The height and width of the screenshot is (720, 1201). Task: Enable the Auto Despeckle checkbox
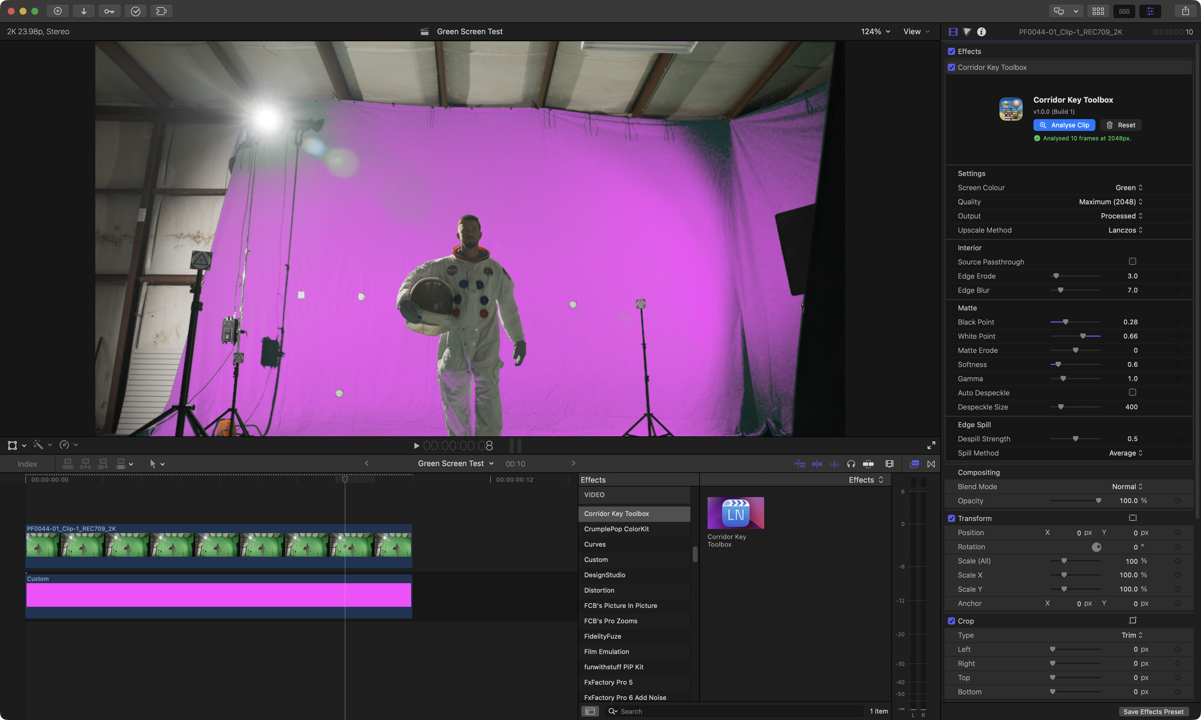point(1132,392)
